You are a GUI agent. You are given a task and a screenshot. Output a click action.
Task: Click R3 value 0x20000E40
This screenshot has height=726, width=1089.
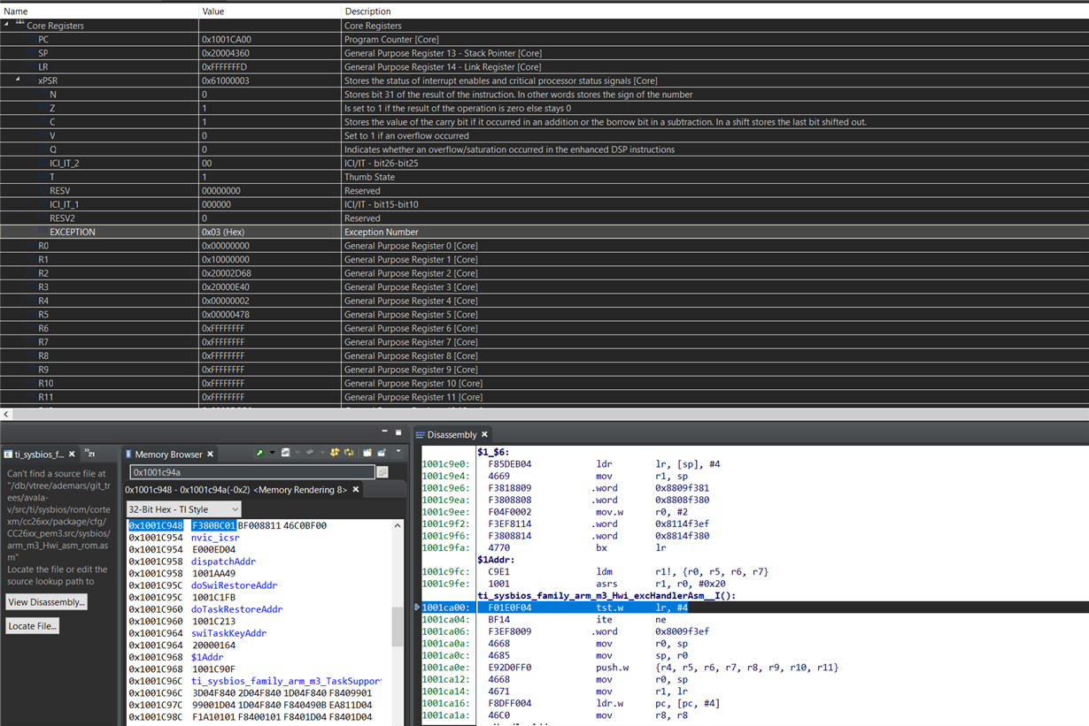[226, 287]
